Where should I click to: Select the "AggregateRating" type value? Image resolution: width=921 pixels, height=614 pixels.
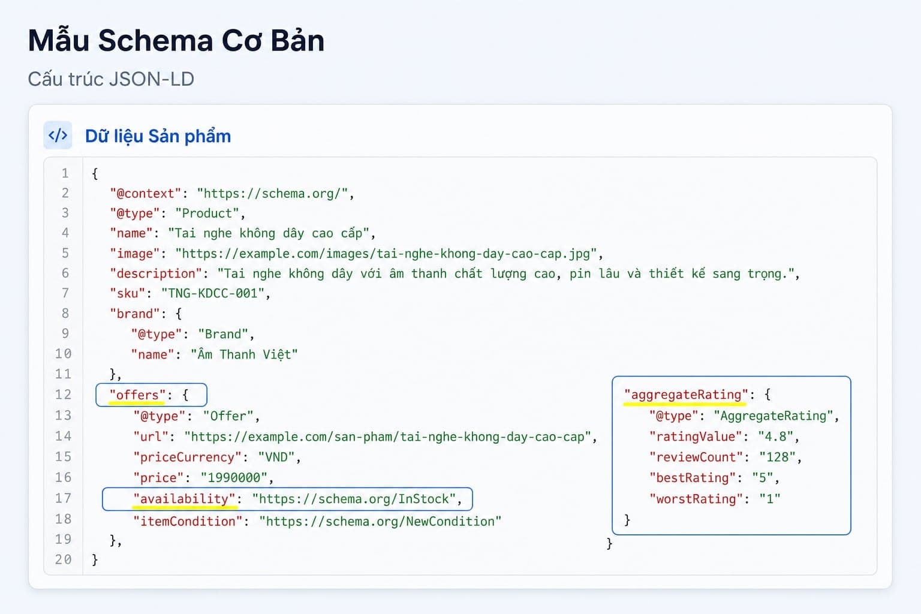point(773,416)
